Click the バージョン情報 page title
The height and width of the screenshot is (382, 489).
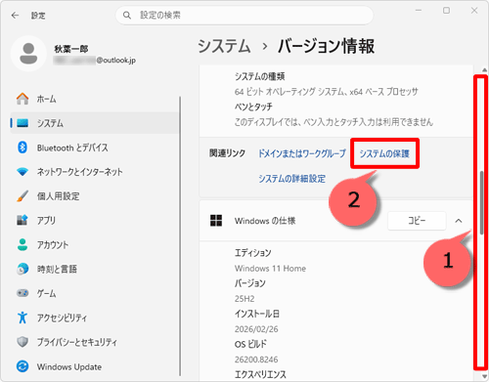click(x=327, y=46)
